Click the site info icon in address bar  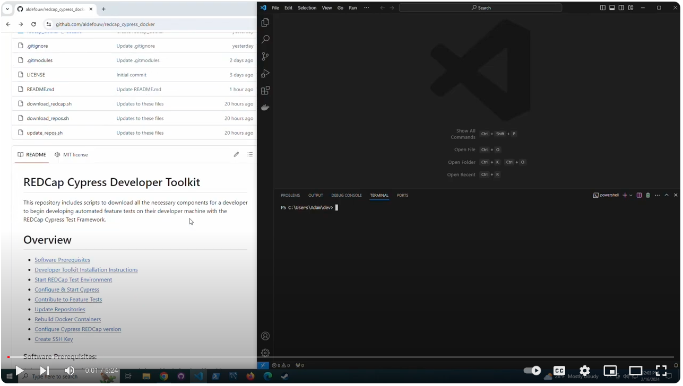pyautogui.click(x=49, y=24)
